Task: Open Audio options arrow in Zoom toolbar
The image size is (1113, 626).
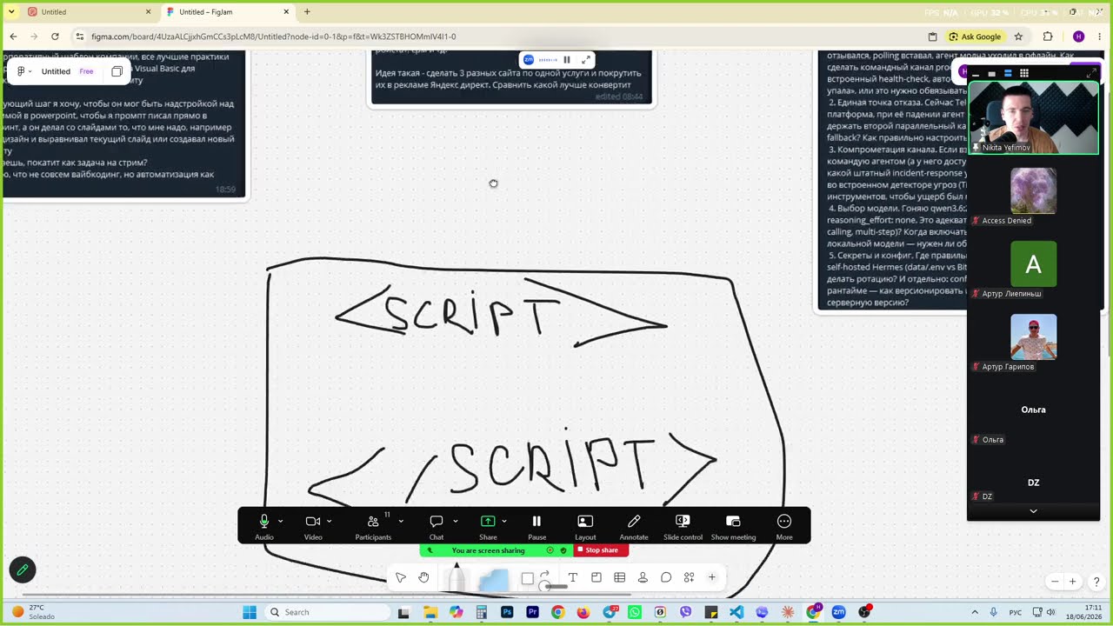Action: 280,522
